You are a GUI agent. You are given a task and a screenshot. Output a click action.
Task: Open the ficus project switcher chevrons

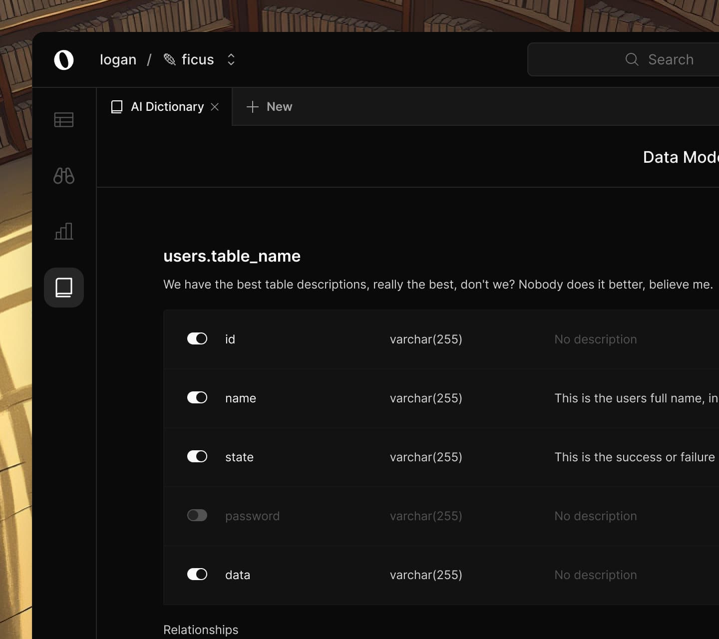(x=231, y=59)
